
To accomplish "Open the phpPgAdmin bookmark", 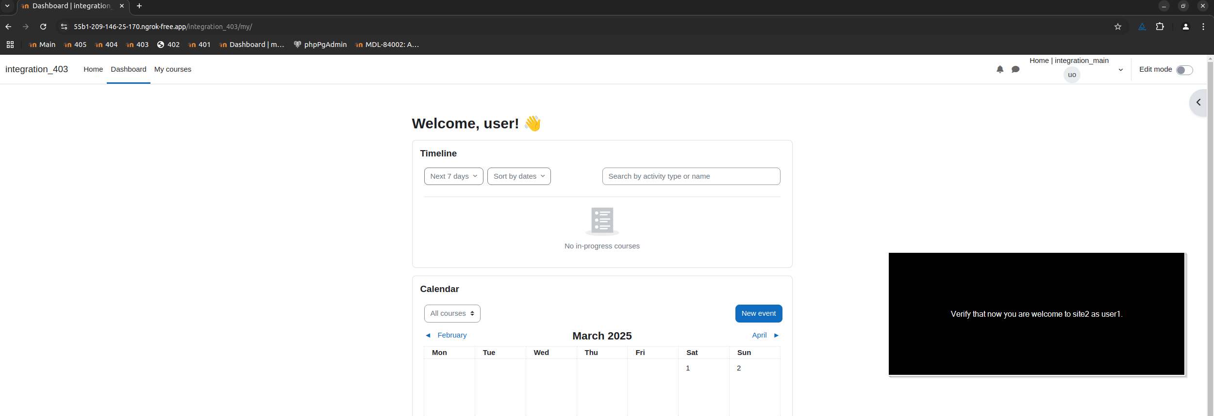I will tap(320, 45).
